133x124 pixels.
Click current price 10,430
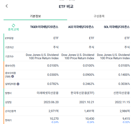point(90,119)
